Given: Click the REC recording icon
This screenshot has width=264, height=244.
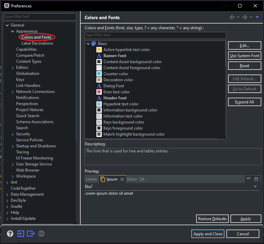Looking at the screenshot, I should (x=41, y=234).
